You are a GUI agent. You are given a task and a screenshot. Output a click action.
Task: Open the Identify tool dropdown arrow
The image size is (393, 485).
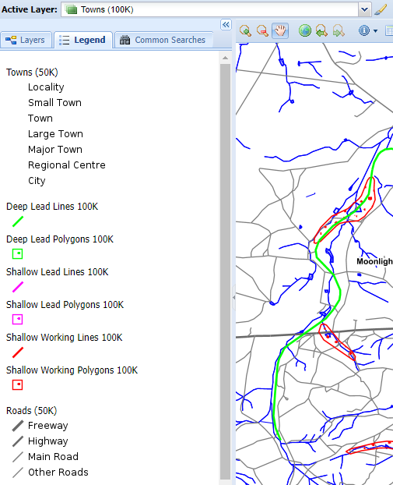375,31
